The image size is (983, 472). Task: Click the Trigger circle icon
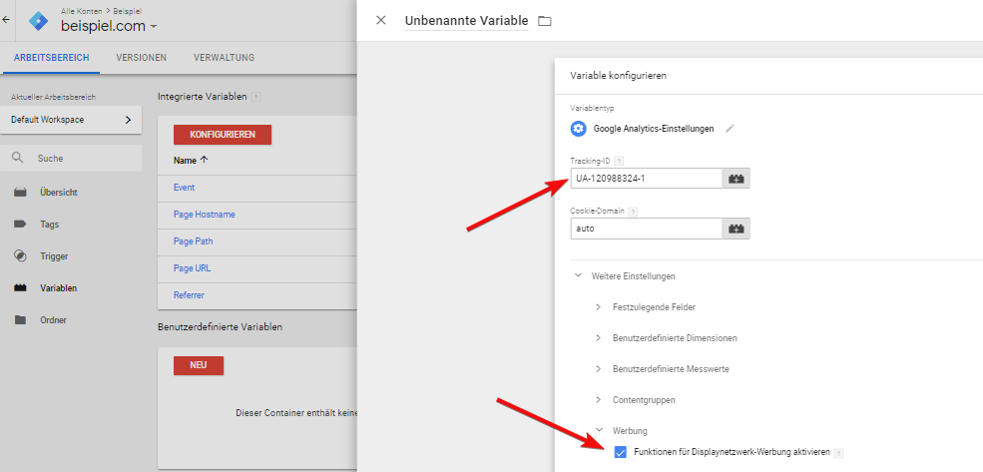pyautogui.click(x=20, y=255)
